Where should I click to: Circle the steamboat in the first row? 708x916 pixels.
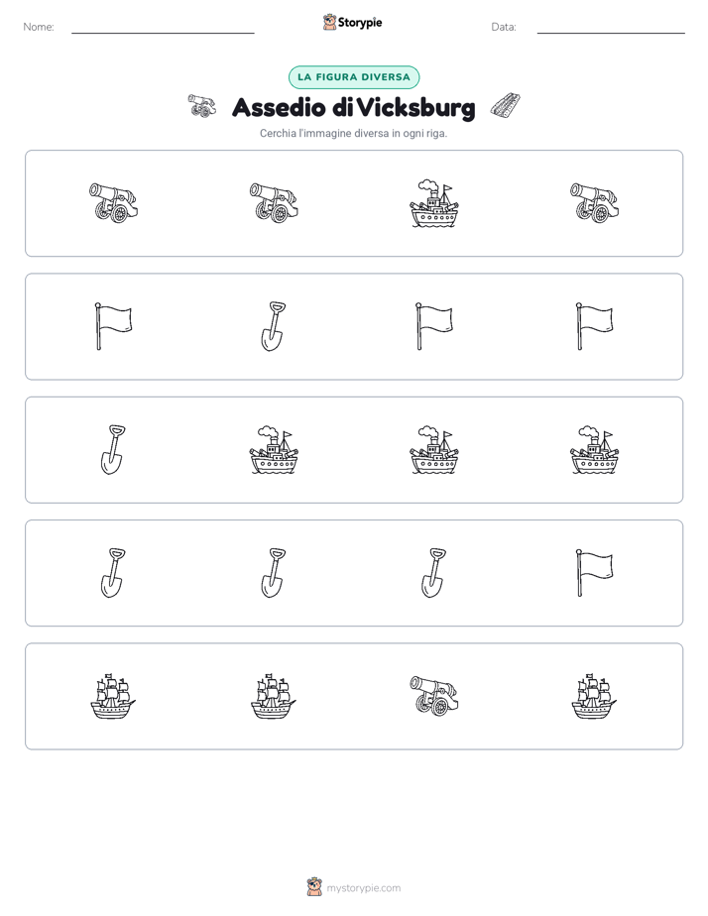click(x=434, y=203)
